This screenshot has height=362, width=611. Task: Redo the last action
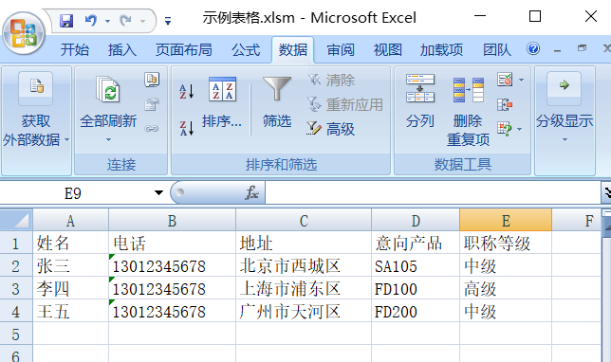tap(125, 20)
